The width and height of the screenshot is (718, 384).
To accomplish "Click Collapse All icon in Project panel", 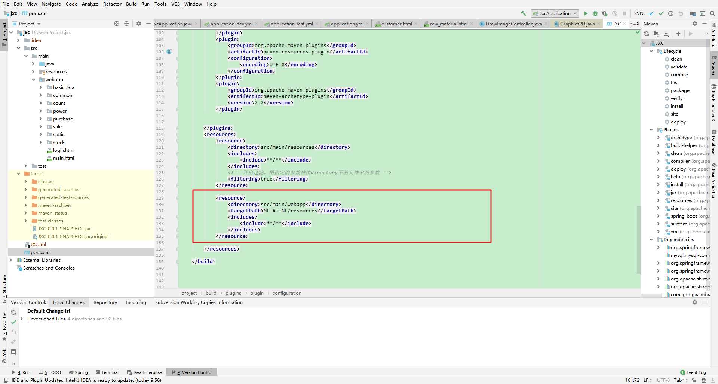I will [126, 24].
